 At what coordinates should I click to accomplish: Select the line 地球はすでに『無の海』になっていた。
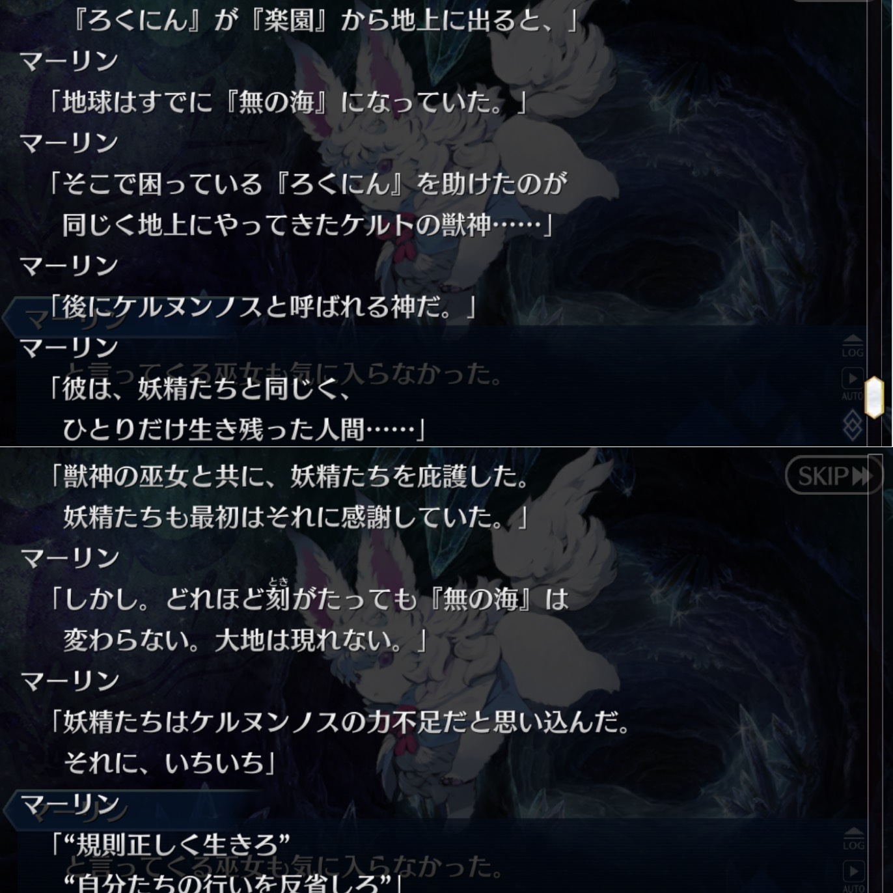[x=287, y=102]
